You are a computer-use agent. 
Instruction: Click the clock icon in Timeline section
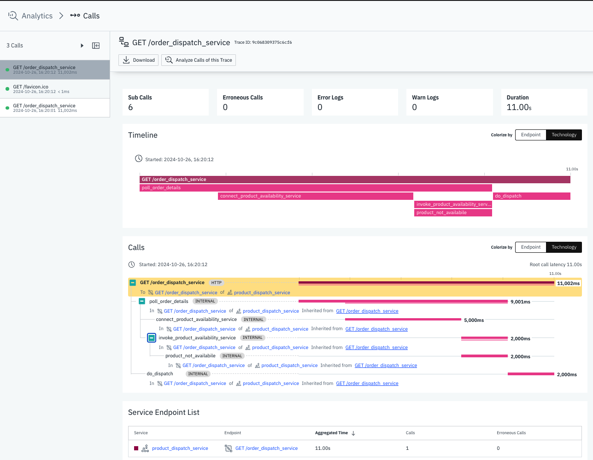click(x=139, y=159)
